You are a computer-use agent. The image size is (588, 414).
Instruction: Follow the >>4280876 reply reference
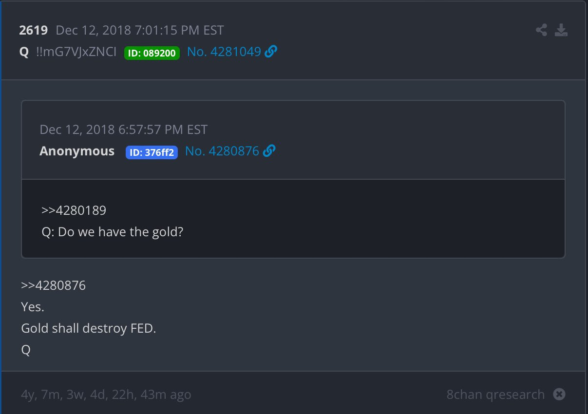pos(54,285)
